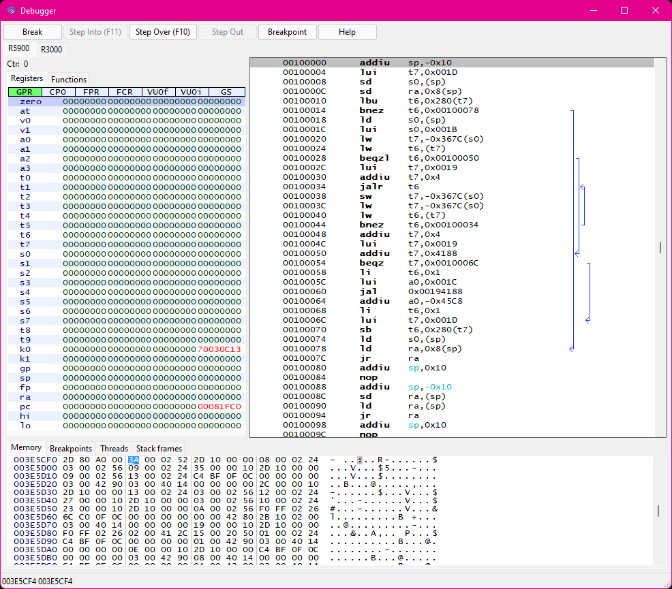Select the GS register category
Screen dimensions: 672x589
coord(226,92)
